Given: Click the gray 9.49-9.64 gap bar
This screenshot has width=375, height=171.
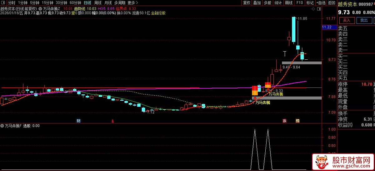Looking at the screenshot, I should pos(302,63).
